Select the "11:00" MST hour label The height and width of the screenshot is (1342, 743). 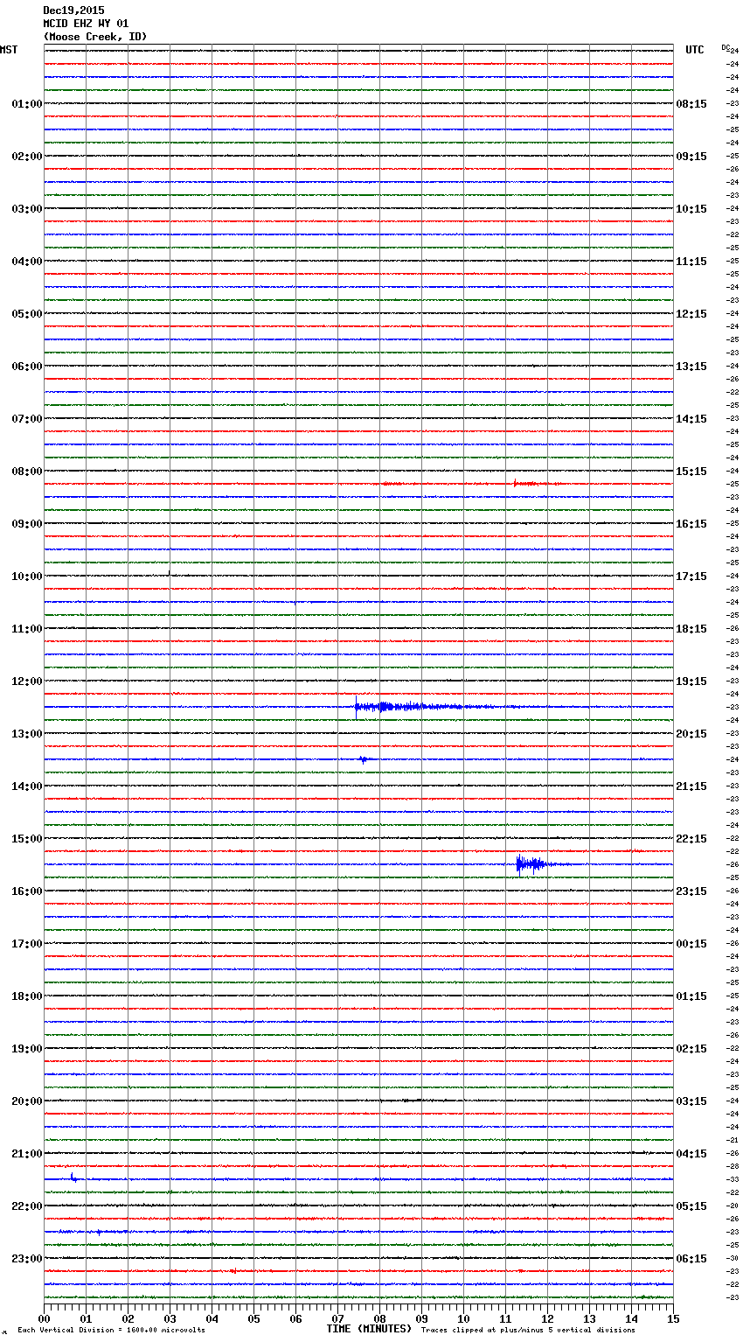tap(27, 629)
